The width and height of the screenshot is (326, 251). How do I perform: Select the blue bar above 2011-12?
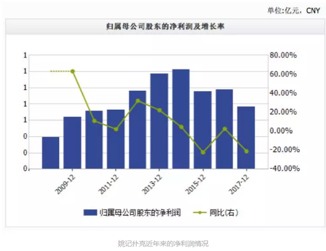click(116, 139)
